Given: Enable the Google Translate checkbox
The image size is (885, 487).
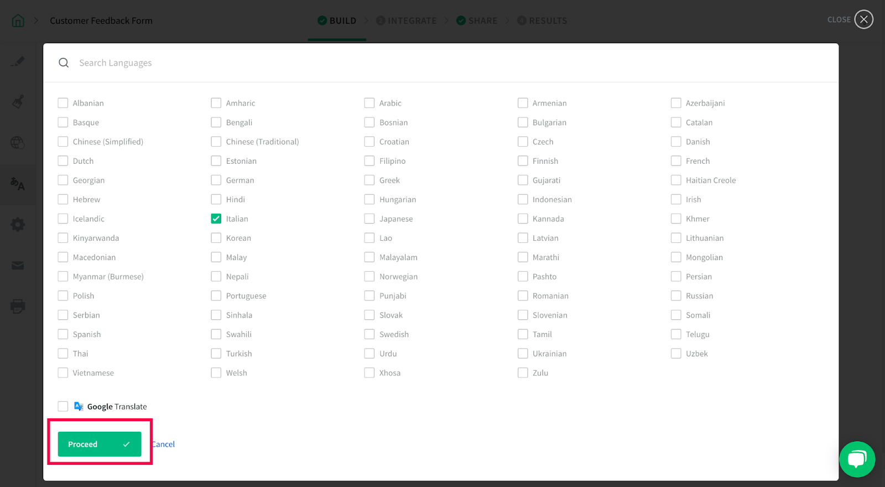Looking at the screenshot, I should (63, 406).
